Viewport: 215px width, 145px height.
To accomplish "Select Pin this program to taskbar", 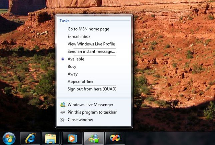I will click(x=92, y=112).
